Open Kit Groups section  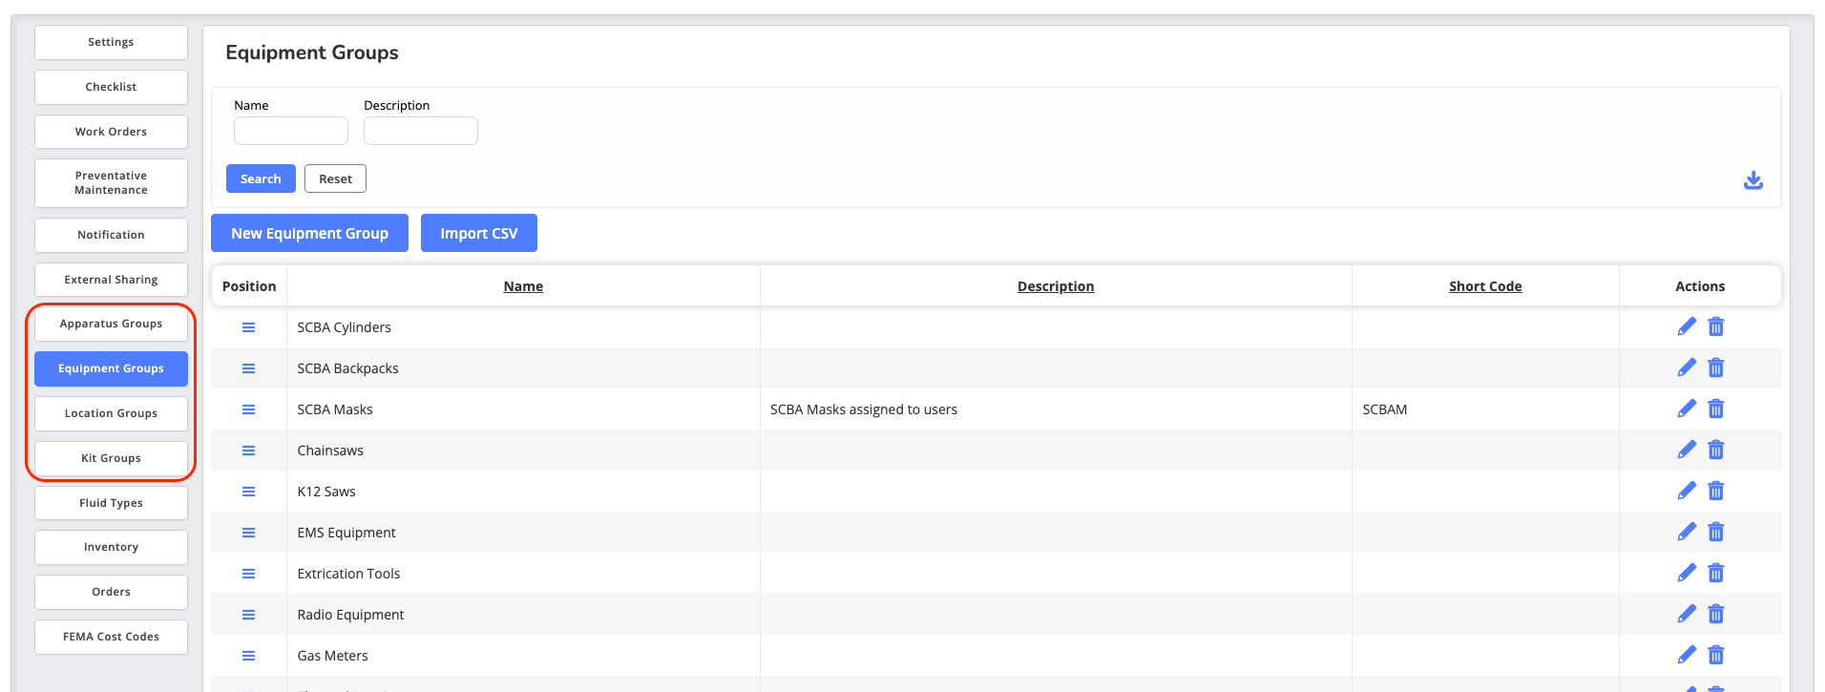111,458
